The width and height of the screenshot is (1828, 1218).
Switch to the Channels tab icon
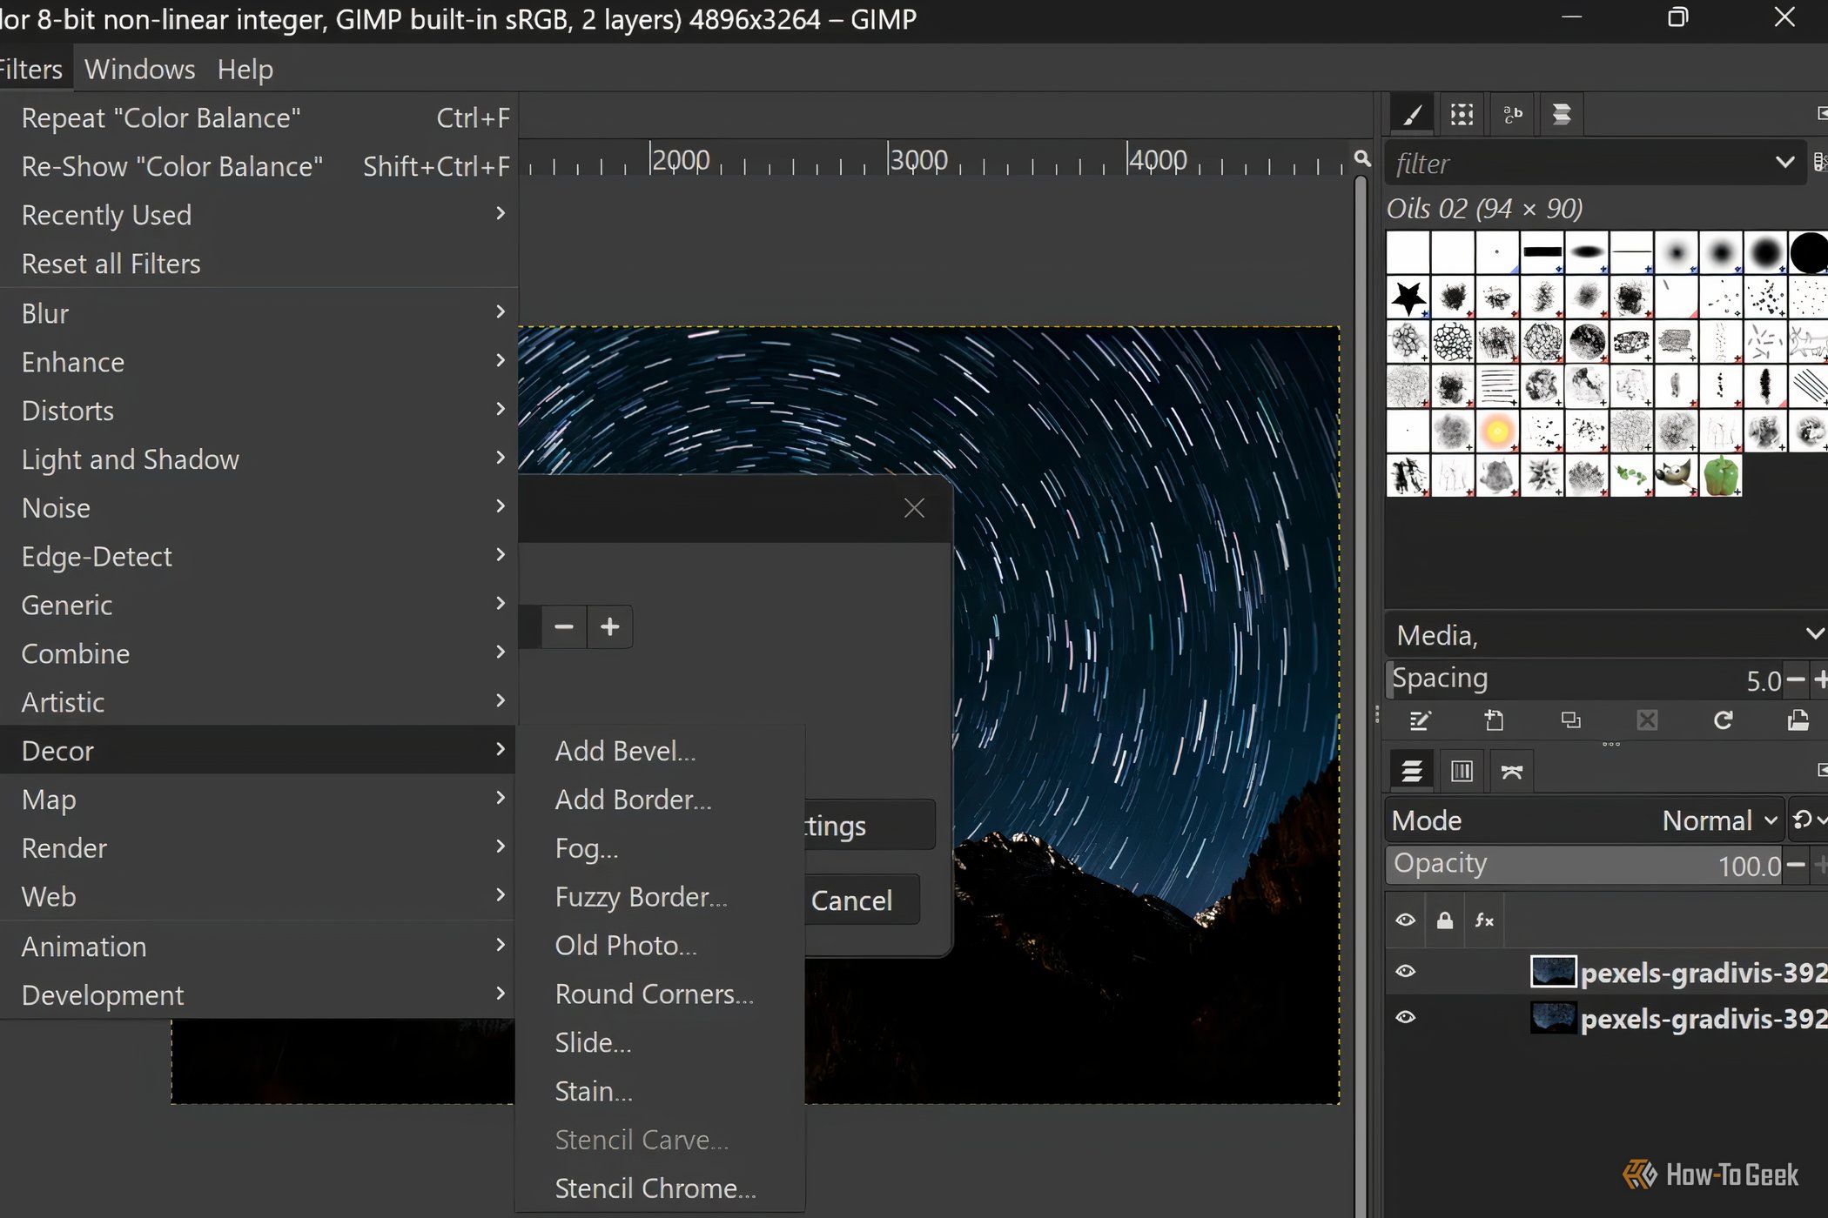1462,771
